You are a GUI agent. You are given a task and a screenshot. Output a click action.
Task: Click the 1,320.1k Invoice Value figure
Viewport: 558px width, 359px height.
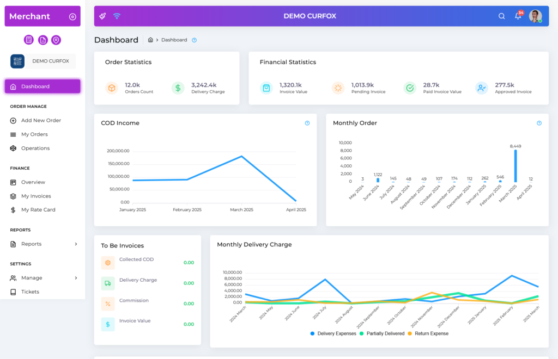click(x=291, y=85)
